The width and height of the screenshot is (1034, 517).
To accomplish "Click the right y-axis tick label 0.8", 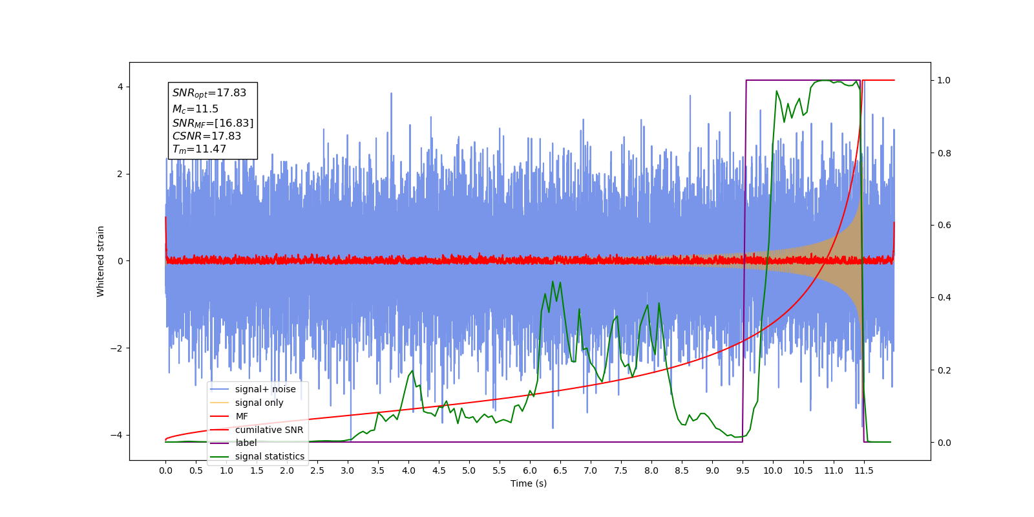I will coord(944,153).
